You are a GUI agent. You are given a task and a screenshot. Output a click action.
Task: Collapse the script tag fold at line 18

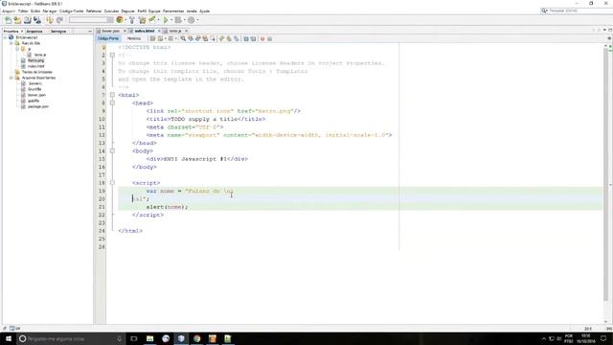tap(112, 183)
